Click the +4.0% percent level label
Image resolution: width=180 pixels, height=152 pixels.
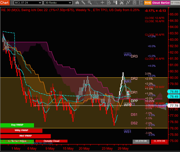click(x=152, y=66)
